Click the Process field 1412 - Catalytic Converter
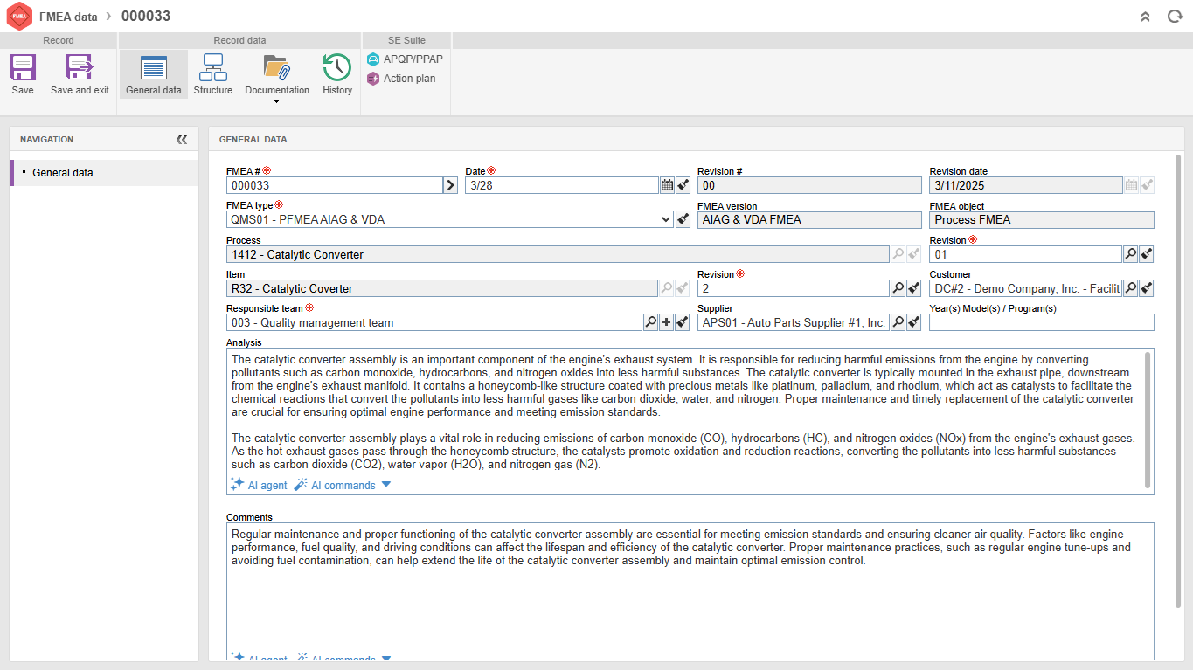1193x670 pixels. 558,254
